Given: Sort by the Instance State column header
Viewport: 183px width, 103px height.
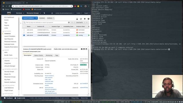Looking at the screenshot, I should [81, 27].
